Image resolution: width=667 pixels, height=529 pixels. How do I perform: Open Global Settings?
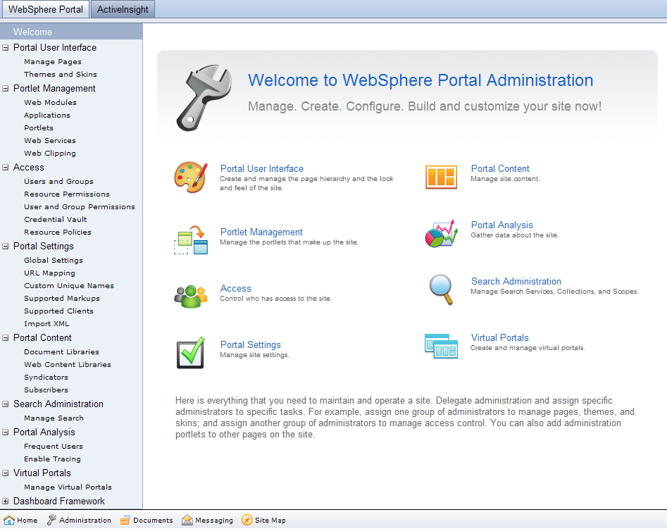point(53,261)
